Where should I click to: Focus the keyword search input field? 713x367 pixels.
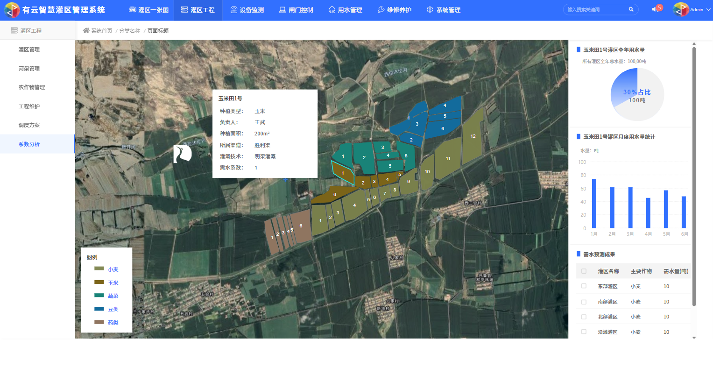[596, 9]
